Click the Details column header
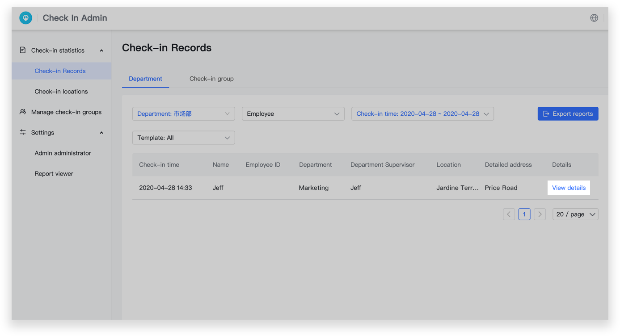The width and height of the screenshot is (620, 336). [x=561, y=165]
